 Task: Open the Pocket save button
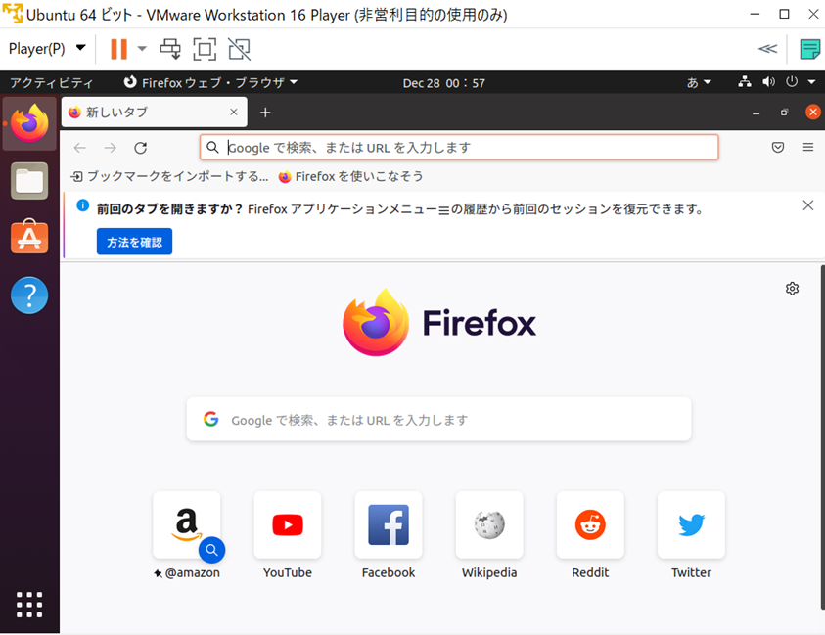(778, 148)
